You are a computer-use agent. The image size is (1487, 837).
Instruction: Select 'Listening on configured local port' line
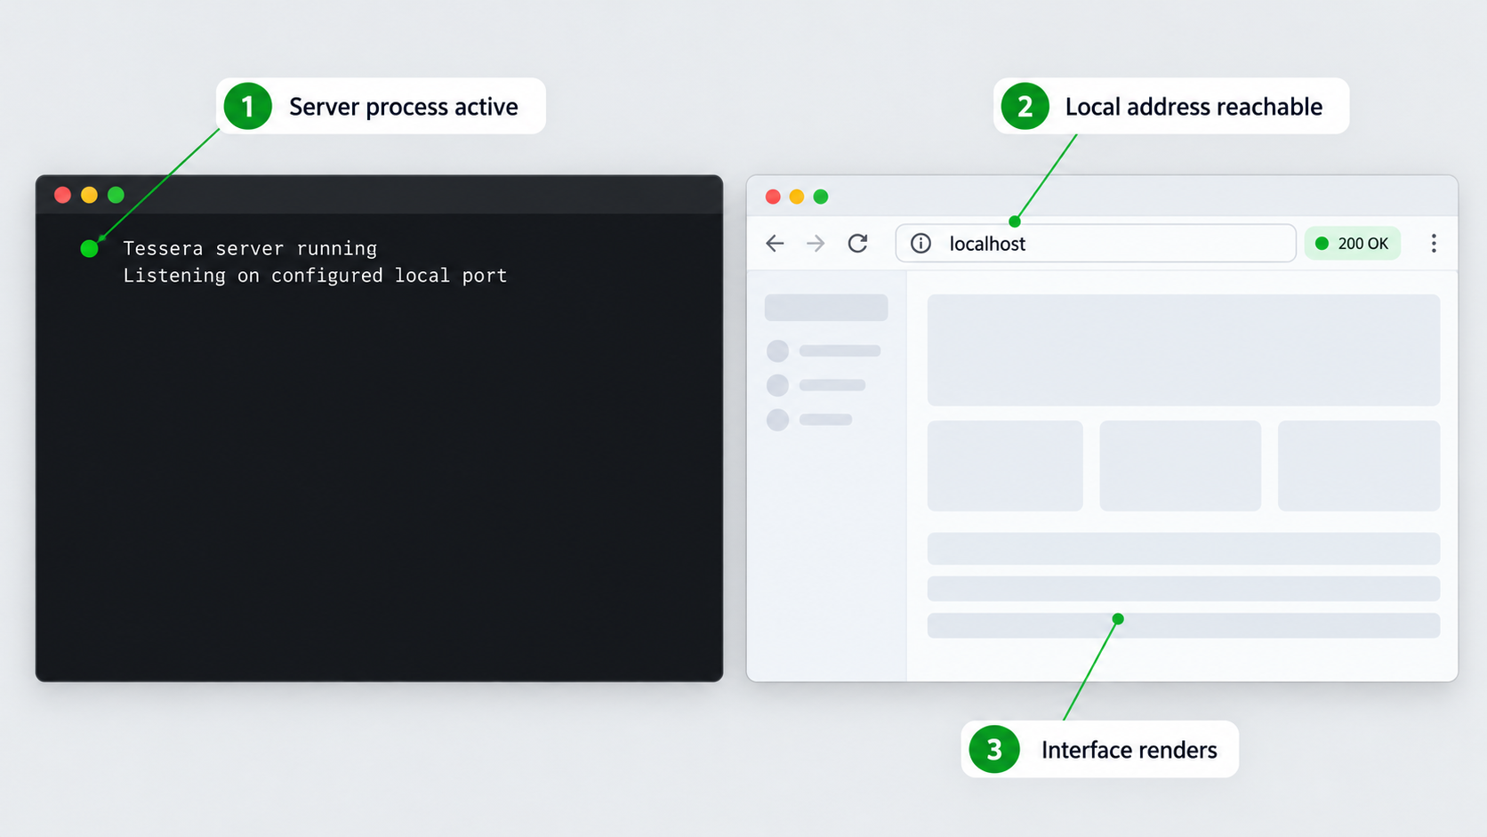click(x=315, y=276)
